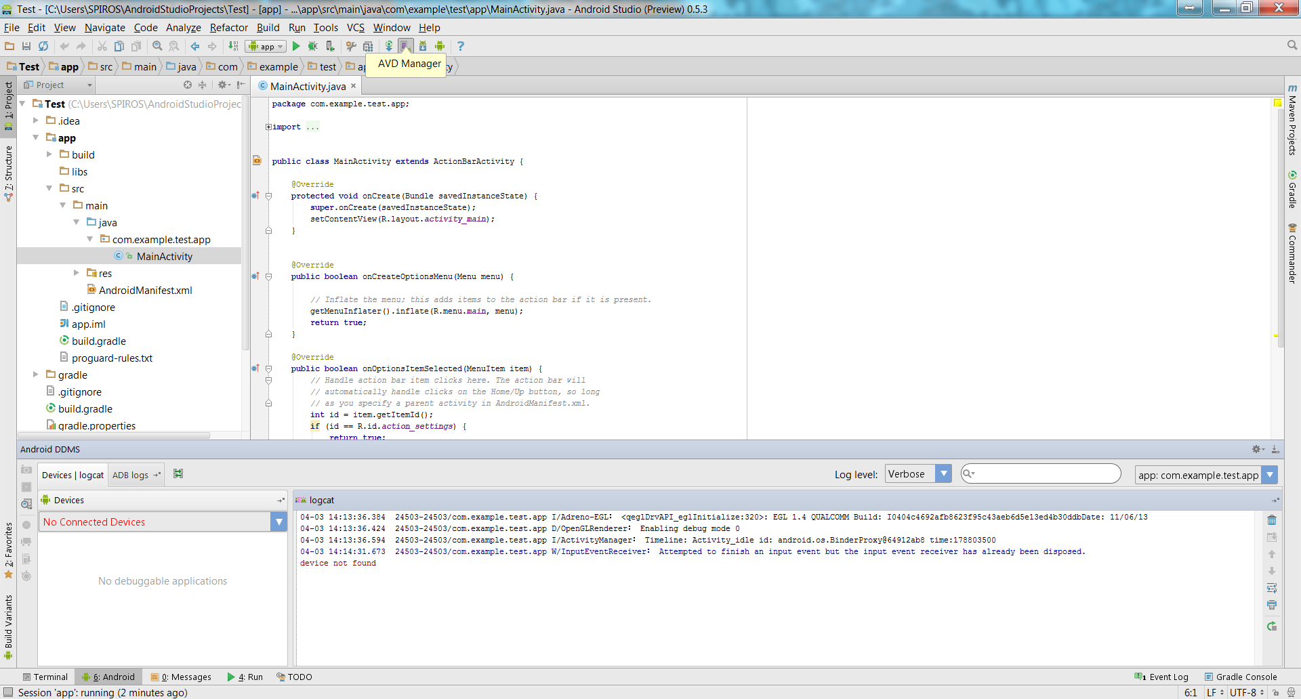The width and height of the screenshot is (1301, 699).
Task: Click Print icon in logcat sidebar
Action: (x=1272, y=605)
